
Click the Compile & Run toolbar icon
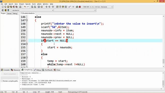tap(63, 7)
